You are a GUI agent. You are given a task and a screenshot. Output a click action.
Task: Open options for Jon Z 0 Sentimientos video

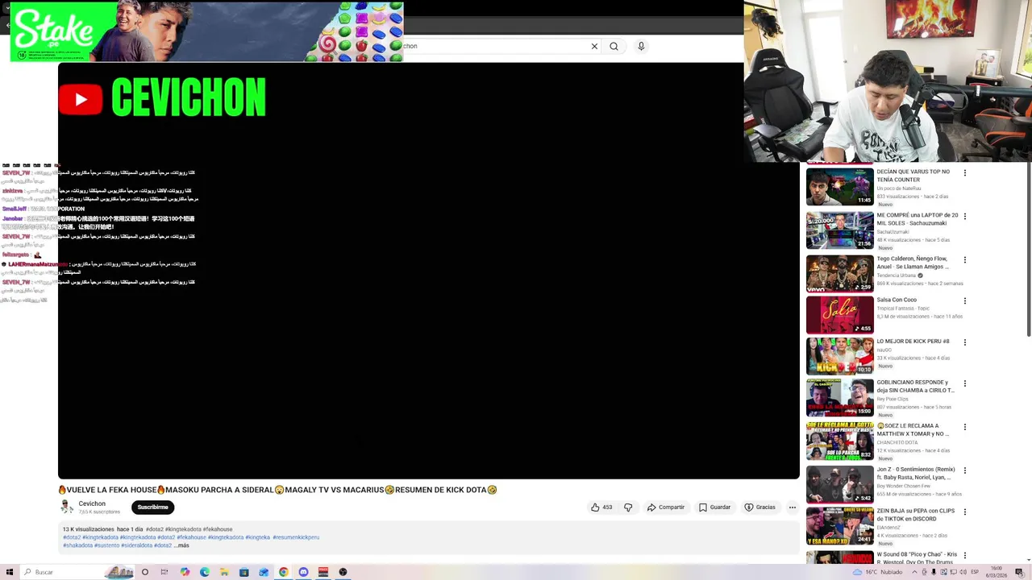point(964,470)
